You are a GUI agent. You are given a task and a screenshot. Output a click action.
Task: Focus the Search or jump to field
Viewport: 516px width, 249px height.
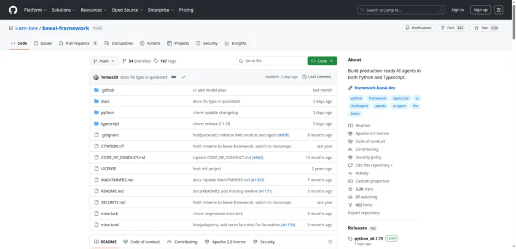pos(402,10)
